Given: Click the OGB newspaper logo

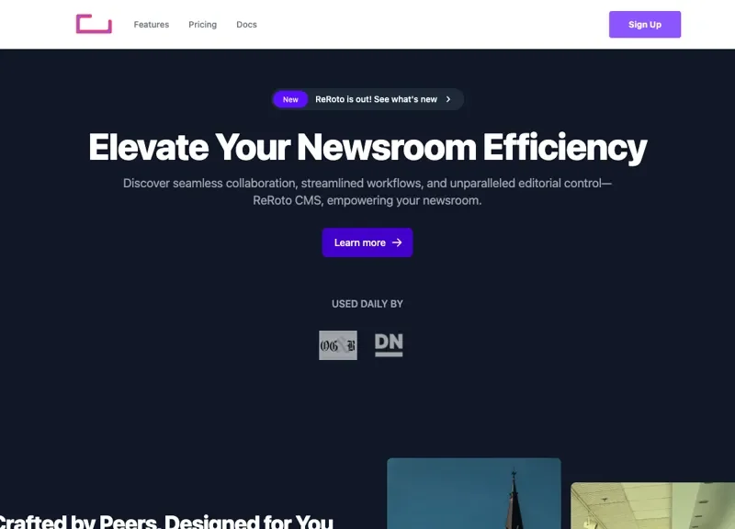Looking at the screenshot, I should [x=338, y=345].
